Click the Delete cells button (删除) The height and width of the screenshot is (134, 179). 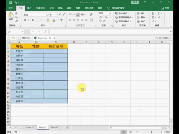(141, 17)
